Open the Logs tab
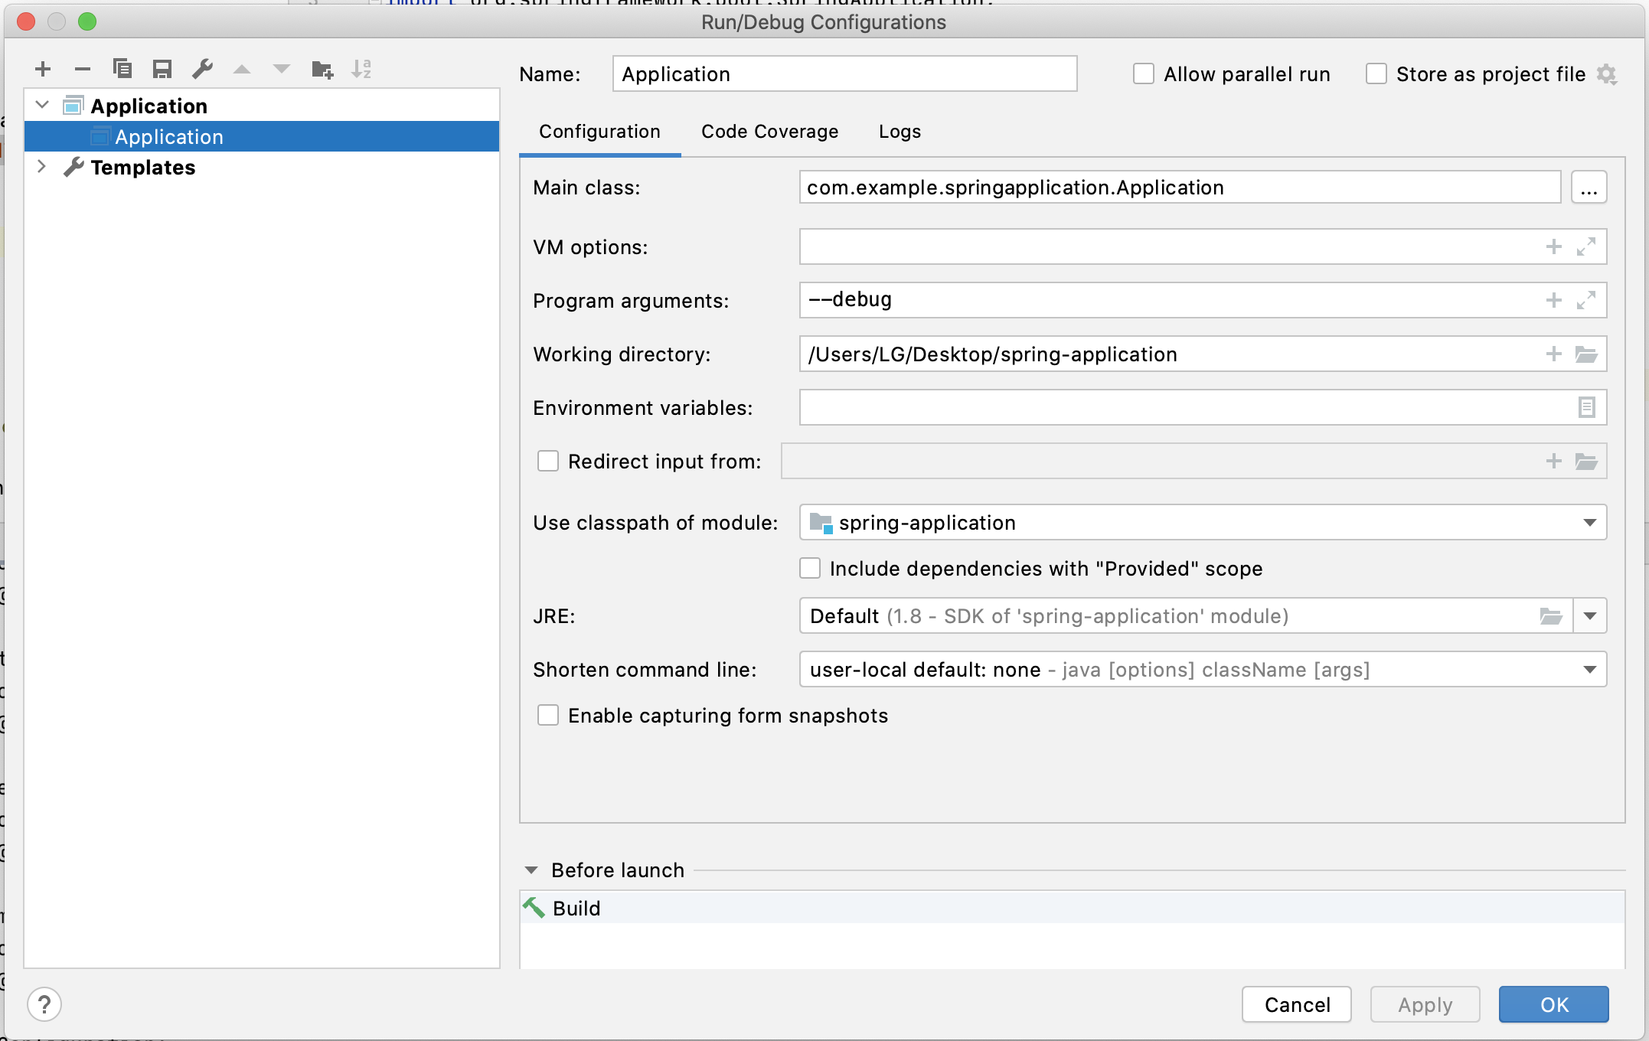 point(900,132)
